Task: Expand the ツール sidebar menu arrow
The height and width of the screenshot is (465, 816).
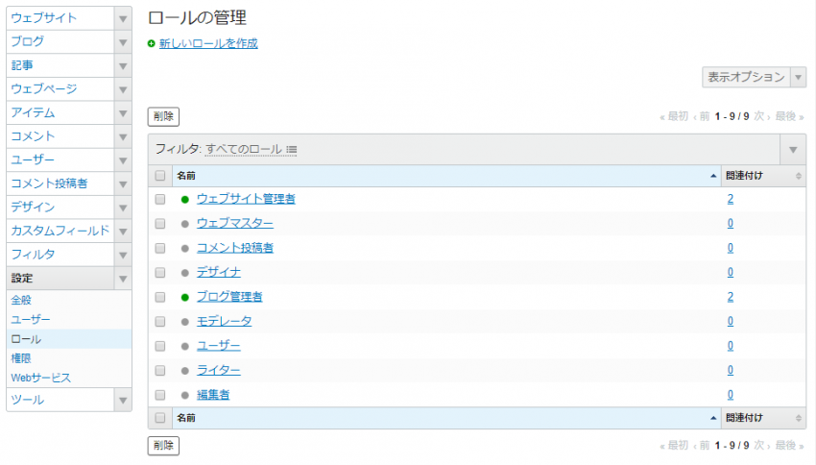Action: (123, 401)
